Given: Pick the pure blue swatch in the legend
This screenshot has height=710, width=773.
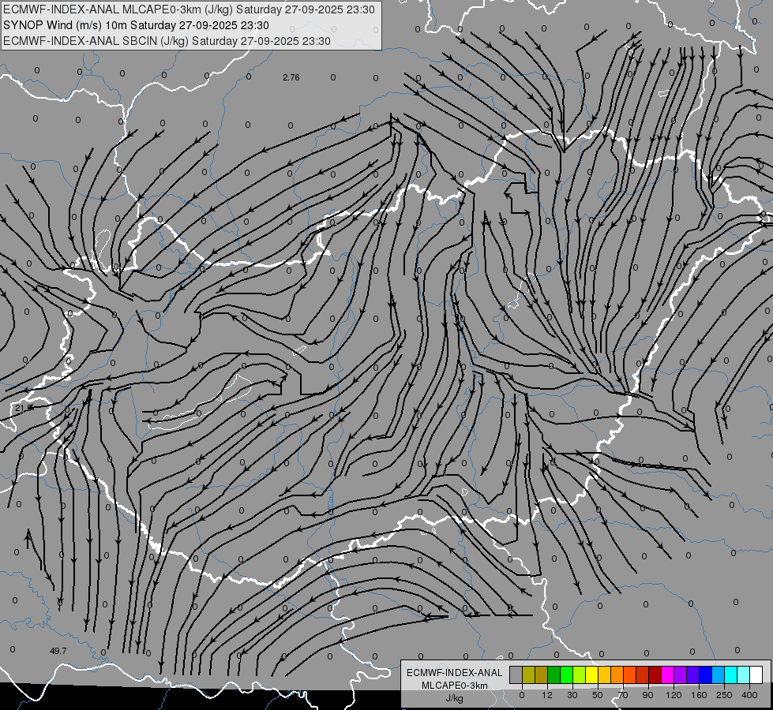Looking at the screenshot, I should [x=705, y=674].
